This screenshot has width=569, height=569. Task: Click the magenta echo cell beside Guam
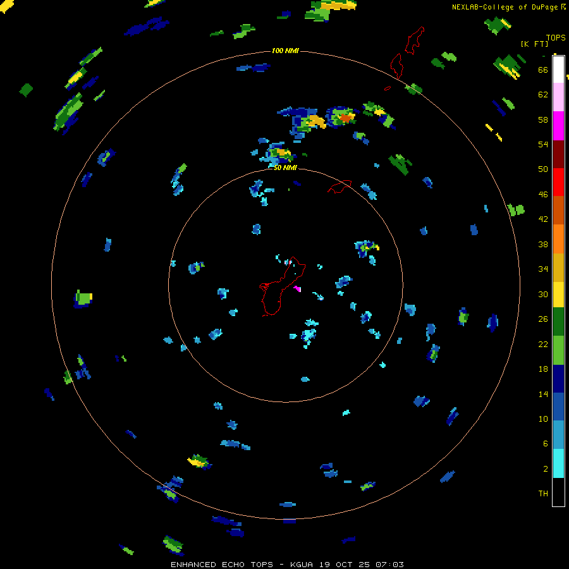[x=297, y=289]
